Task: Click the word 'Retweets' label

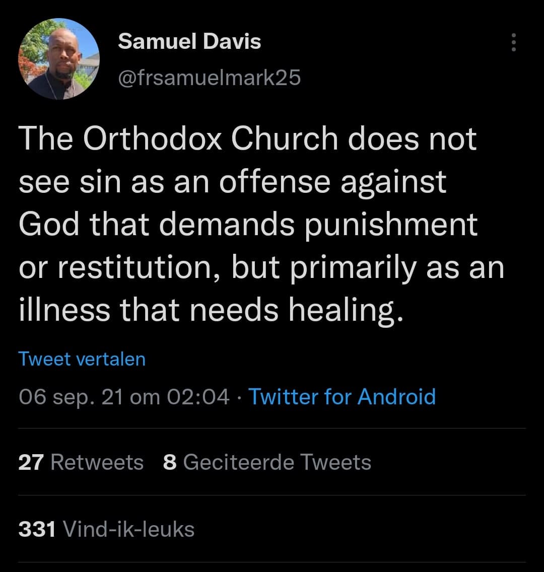Action: coord(97,462)
